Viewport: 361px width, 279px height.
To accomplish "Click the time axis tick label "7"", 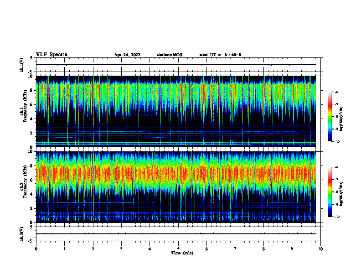I will point(235,249).
